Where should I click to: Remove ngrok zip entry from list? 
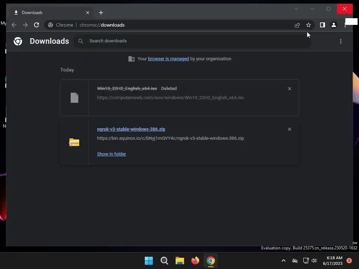coord(289,129)
